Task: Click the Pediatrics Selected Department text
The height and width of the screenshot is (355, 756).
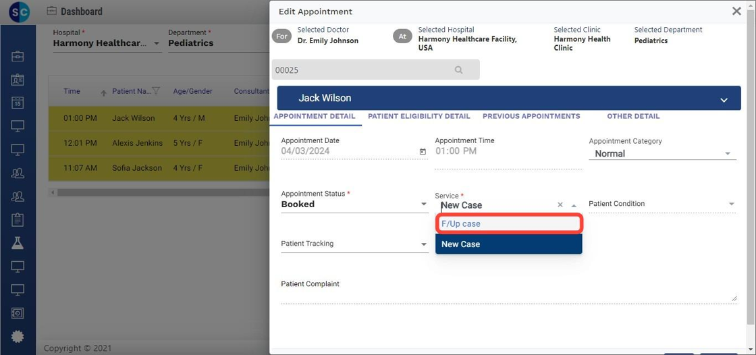Action: pos(651,41)
